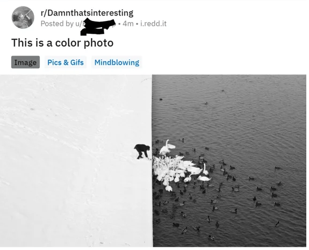Viewport: 309px width, 250px height.
Task: Filter by the Mindblowing flair
Action: [x=117, y=62]
